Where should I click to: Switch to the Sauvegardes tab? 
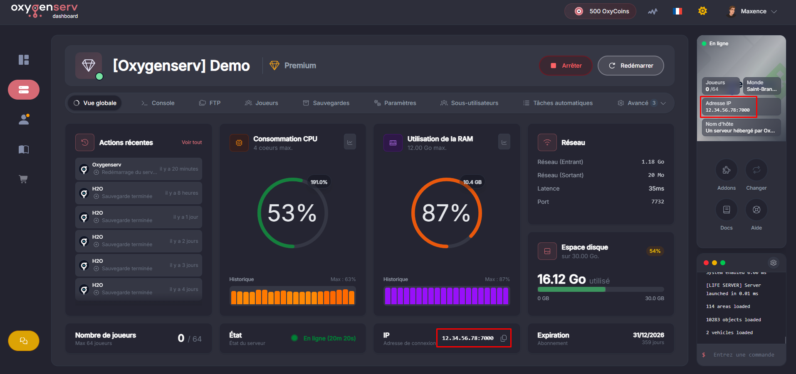(326, 103)
